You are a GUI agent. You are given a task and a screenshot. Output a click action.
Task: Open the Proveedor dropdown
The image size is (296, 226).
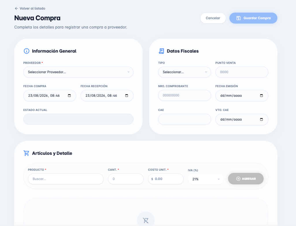click(78, 72)
